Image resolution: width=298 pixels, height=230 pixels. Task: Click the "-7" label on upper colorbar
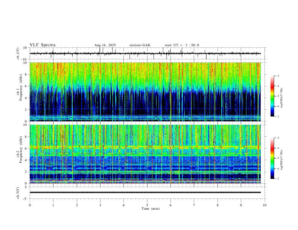[x=278, y=117]
